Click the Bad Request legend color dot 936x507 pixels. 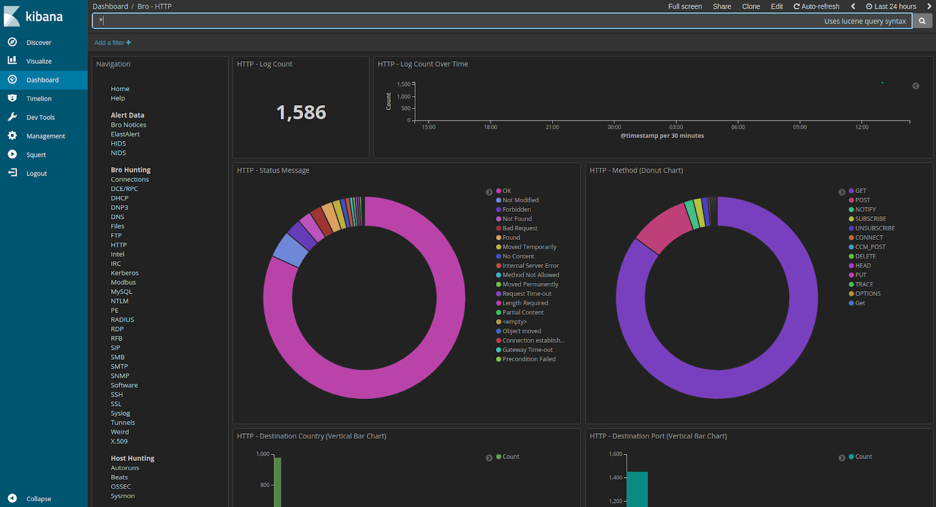(x=498, y=228)
